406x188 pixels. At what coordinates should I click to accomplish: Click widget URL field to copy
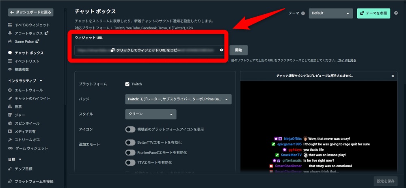(149, 50)
